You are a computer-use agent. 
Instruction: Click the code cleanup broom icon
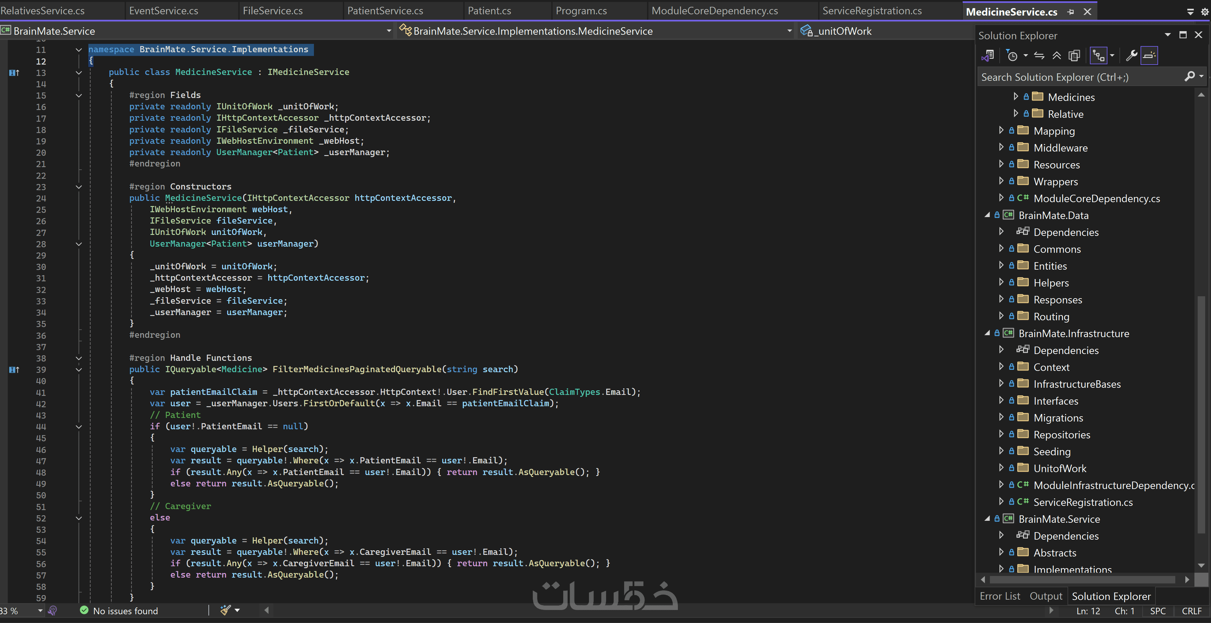coord(226,610)
